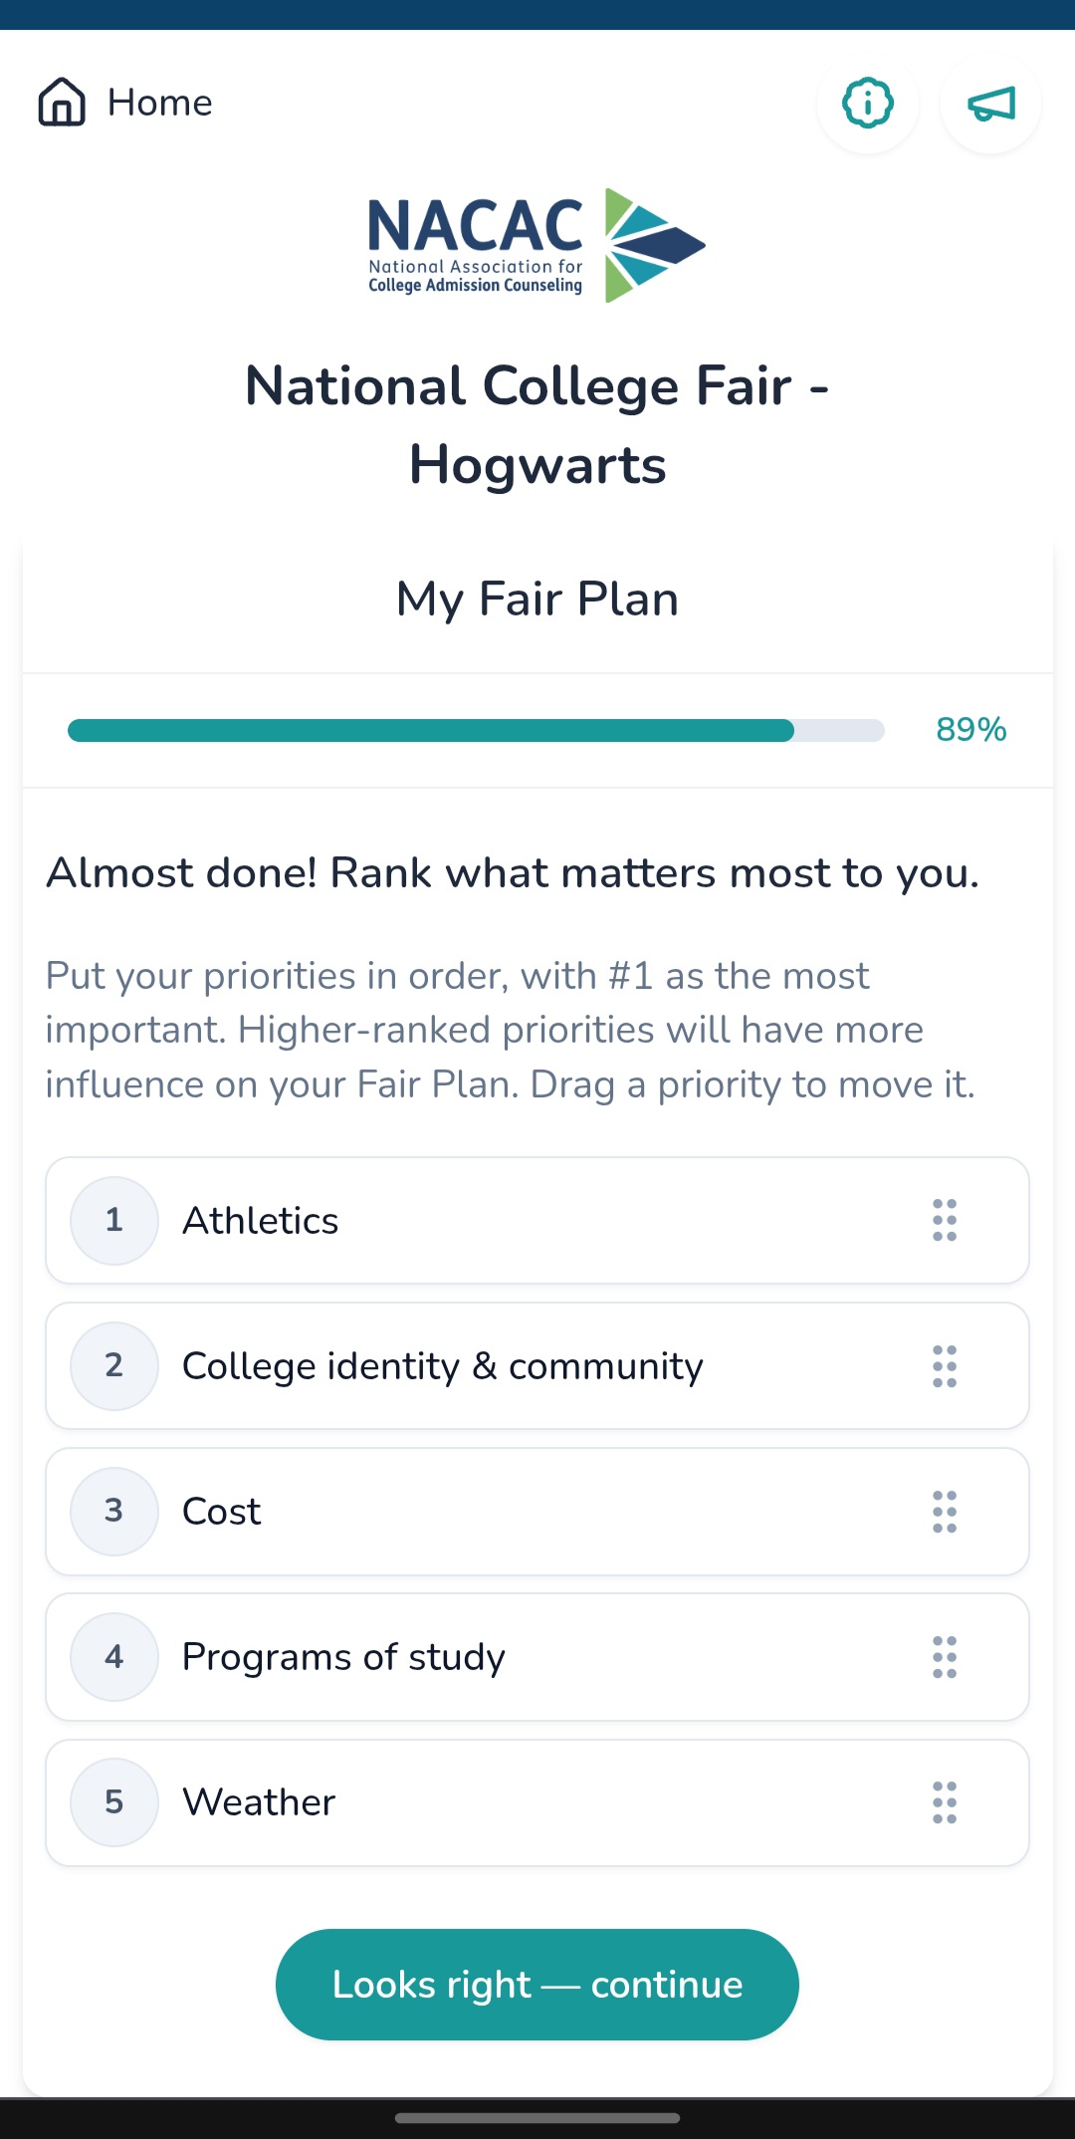Go to Home link text
This screenshot has width=1075, height=2139.
[x=160, y=103]
